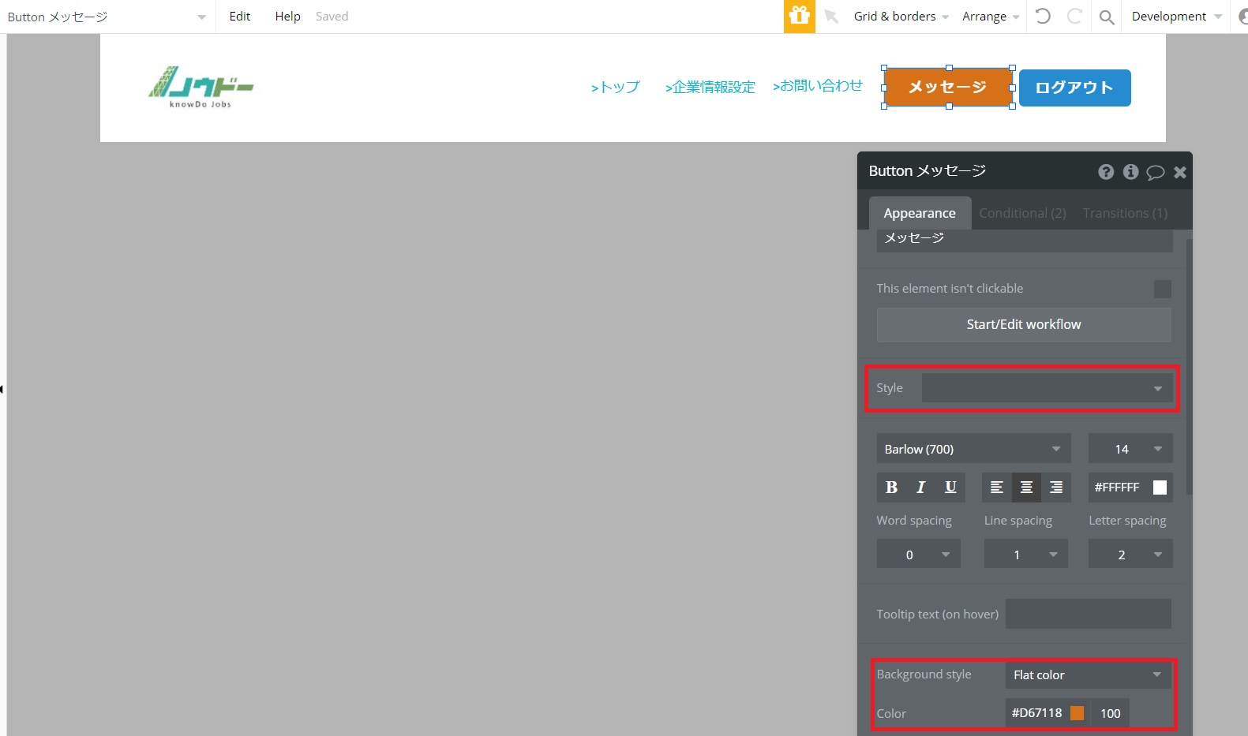
Task: Expand the Arrange menu
Action: (991, 17)
